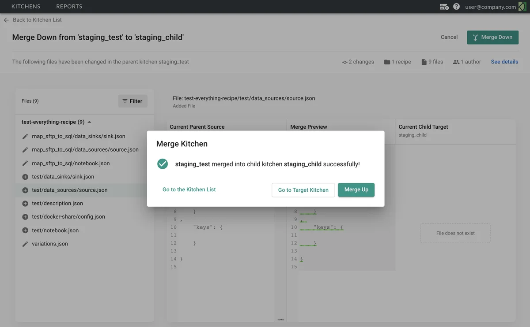Click the server/agent status icon in header
Viewport: 530px width, 327px height.
point(444,7)
